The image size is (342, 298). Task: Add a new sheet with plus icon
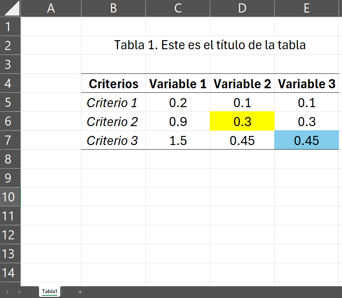click(80, 292)
